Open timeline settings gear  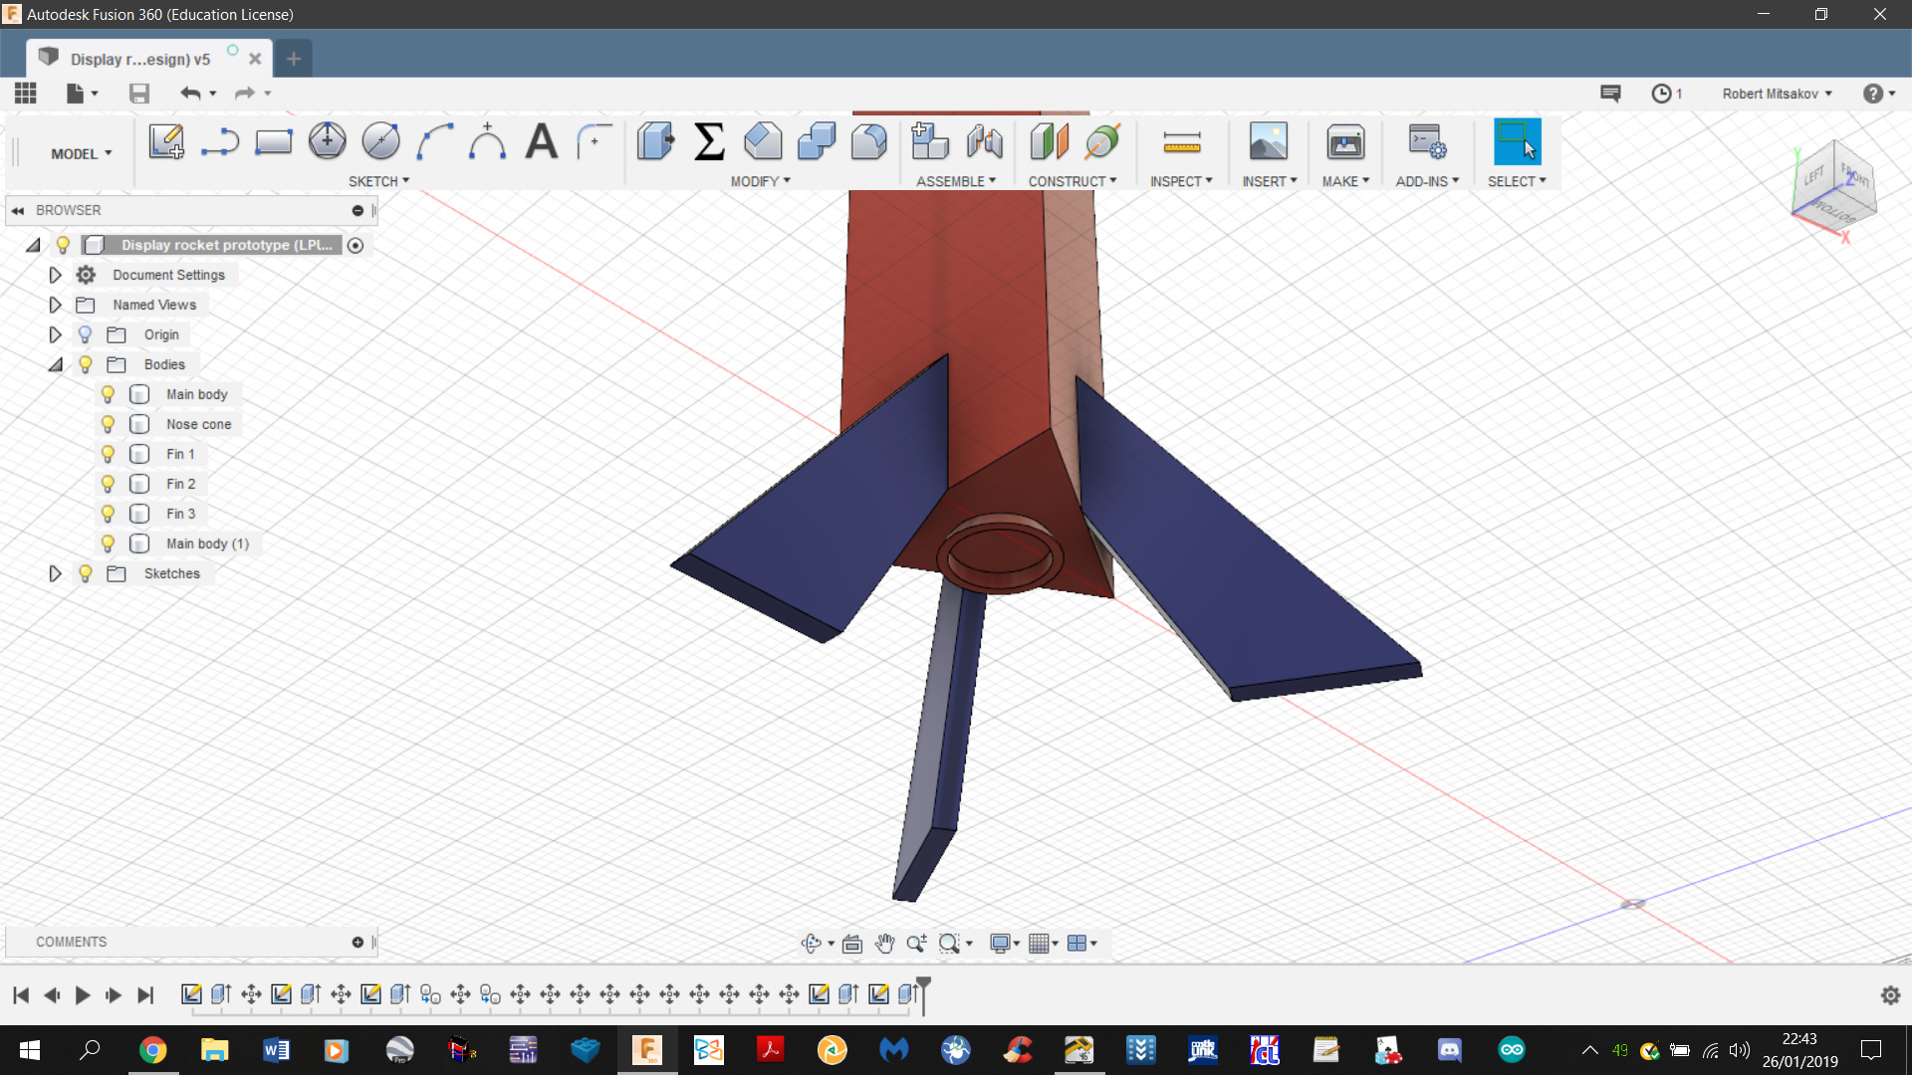point(1890,994)
